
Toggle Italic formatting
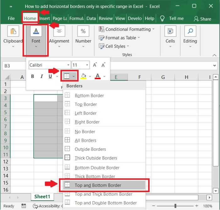coord(41,76)
